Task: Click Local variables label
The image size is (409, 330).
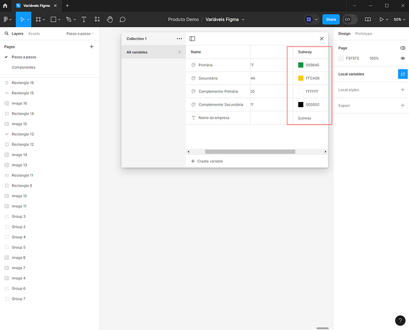Action: coord(351,74)
